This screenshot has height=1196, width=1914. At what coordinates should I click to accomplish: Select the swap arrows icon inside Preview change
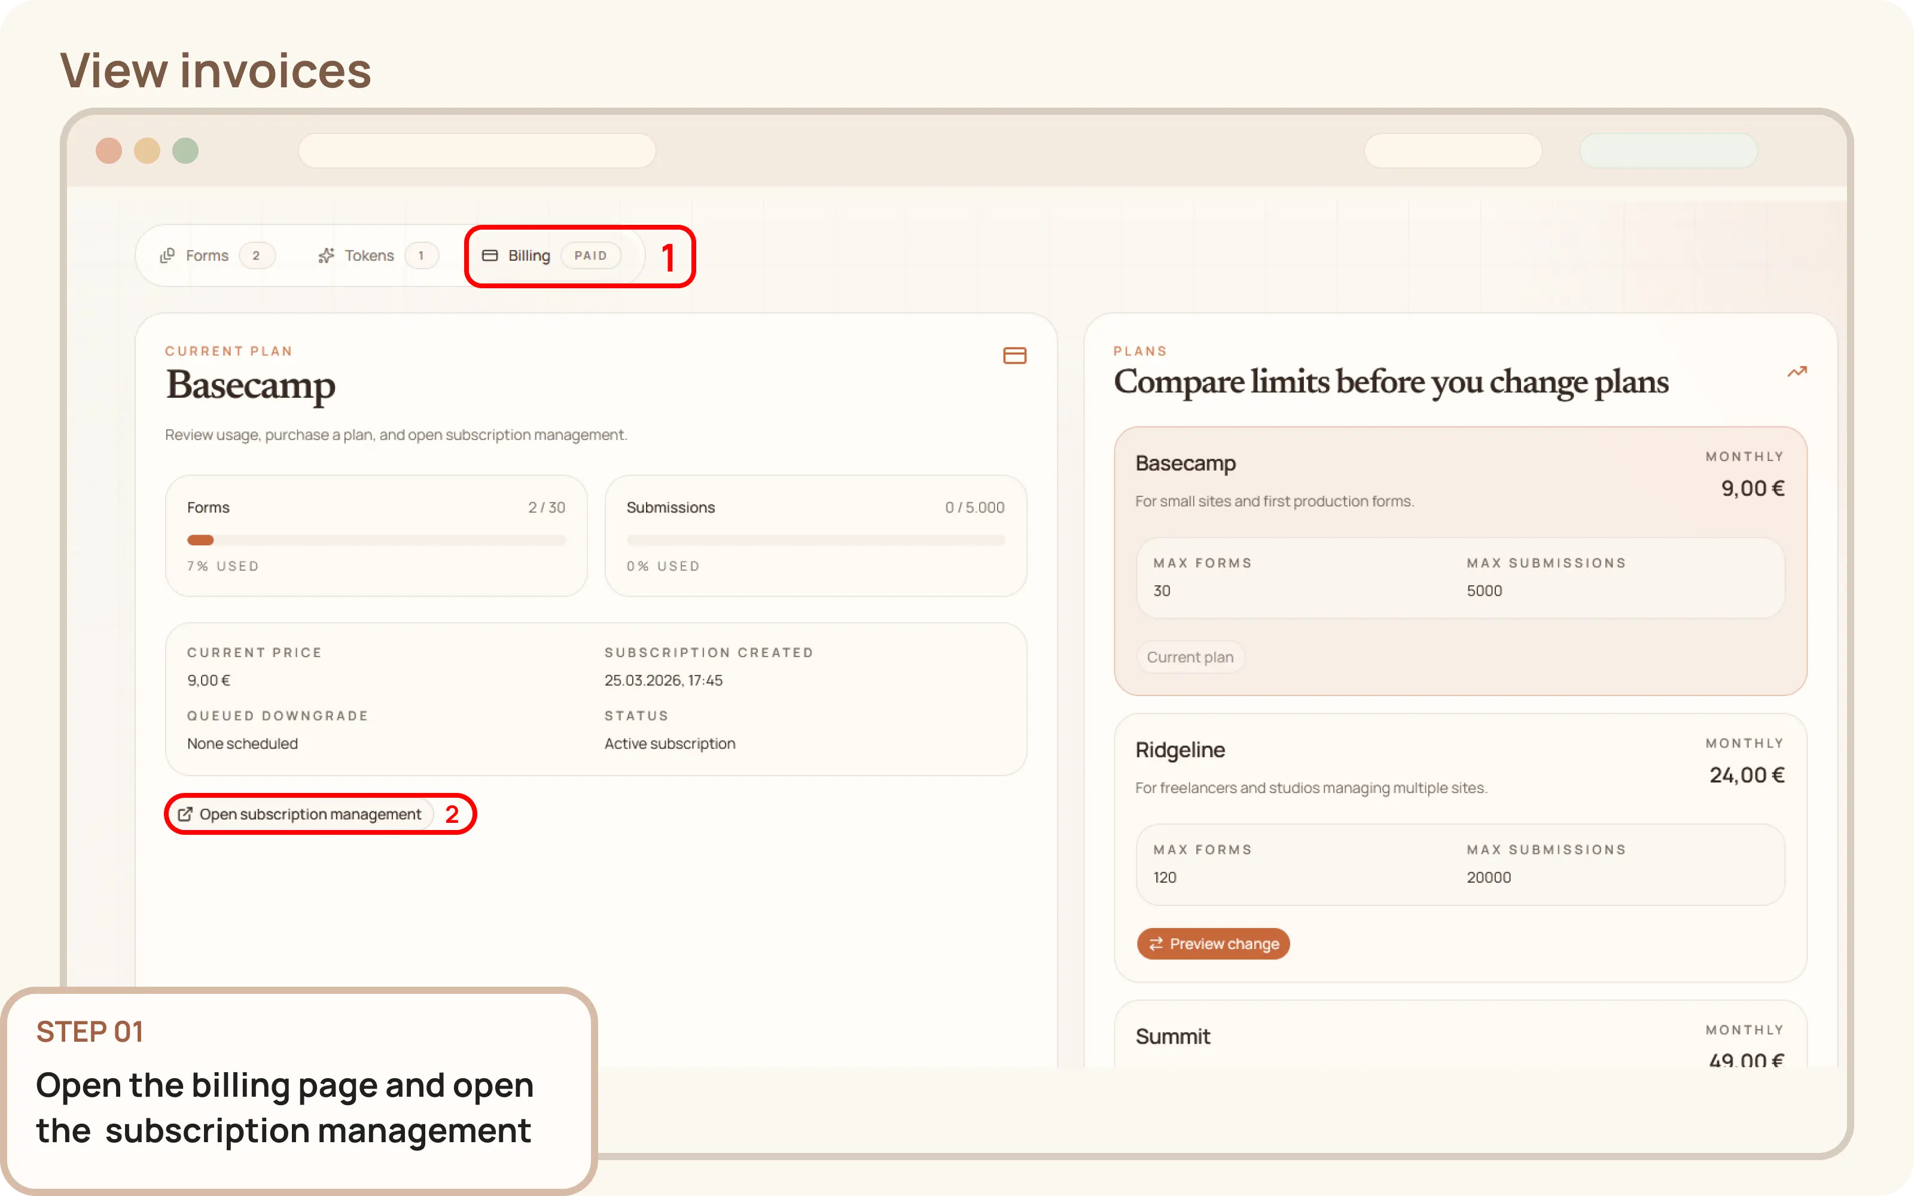(x=1156, y=943)
